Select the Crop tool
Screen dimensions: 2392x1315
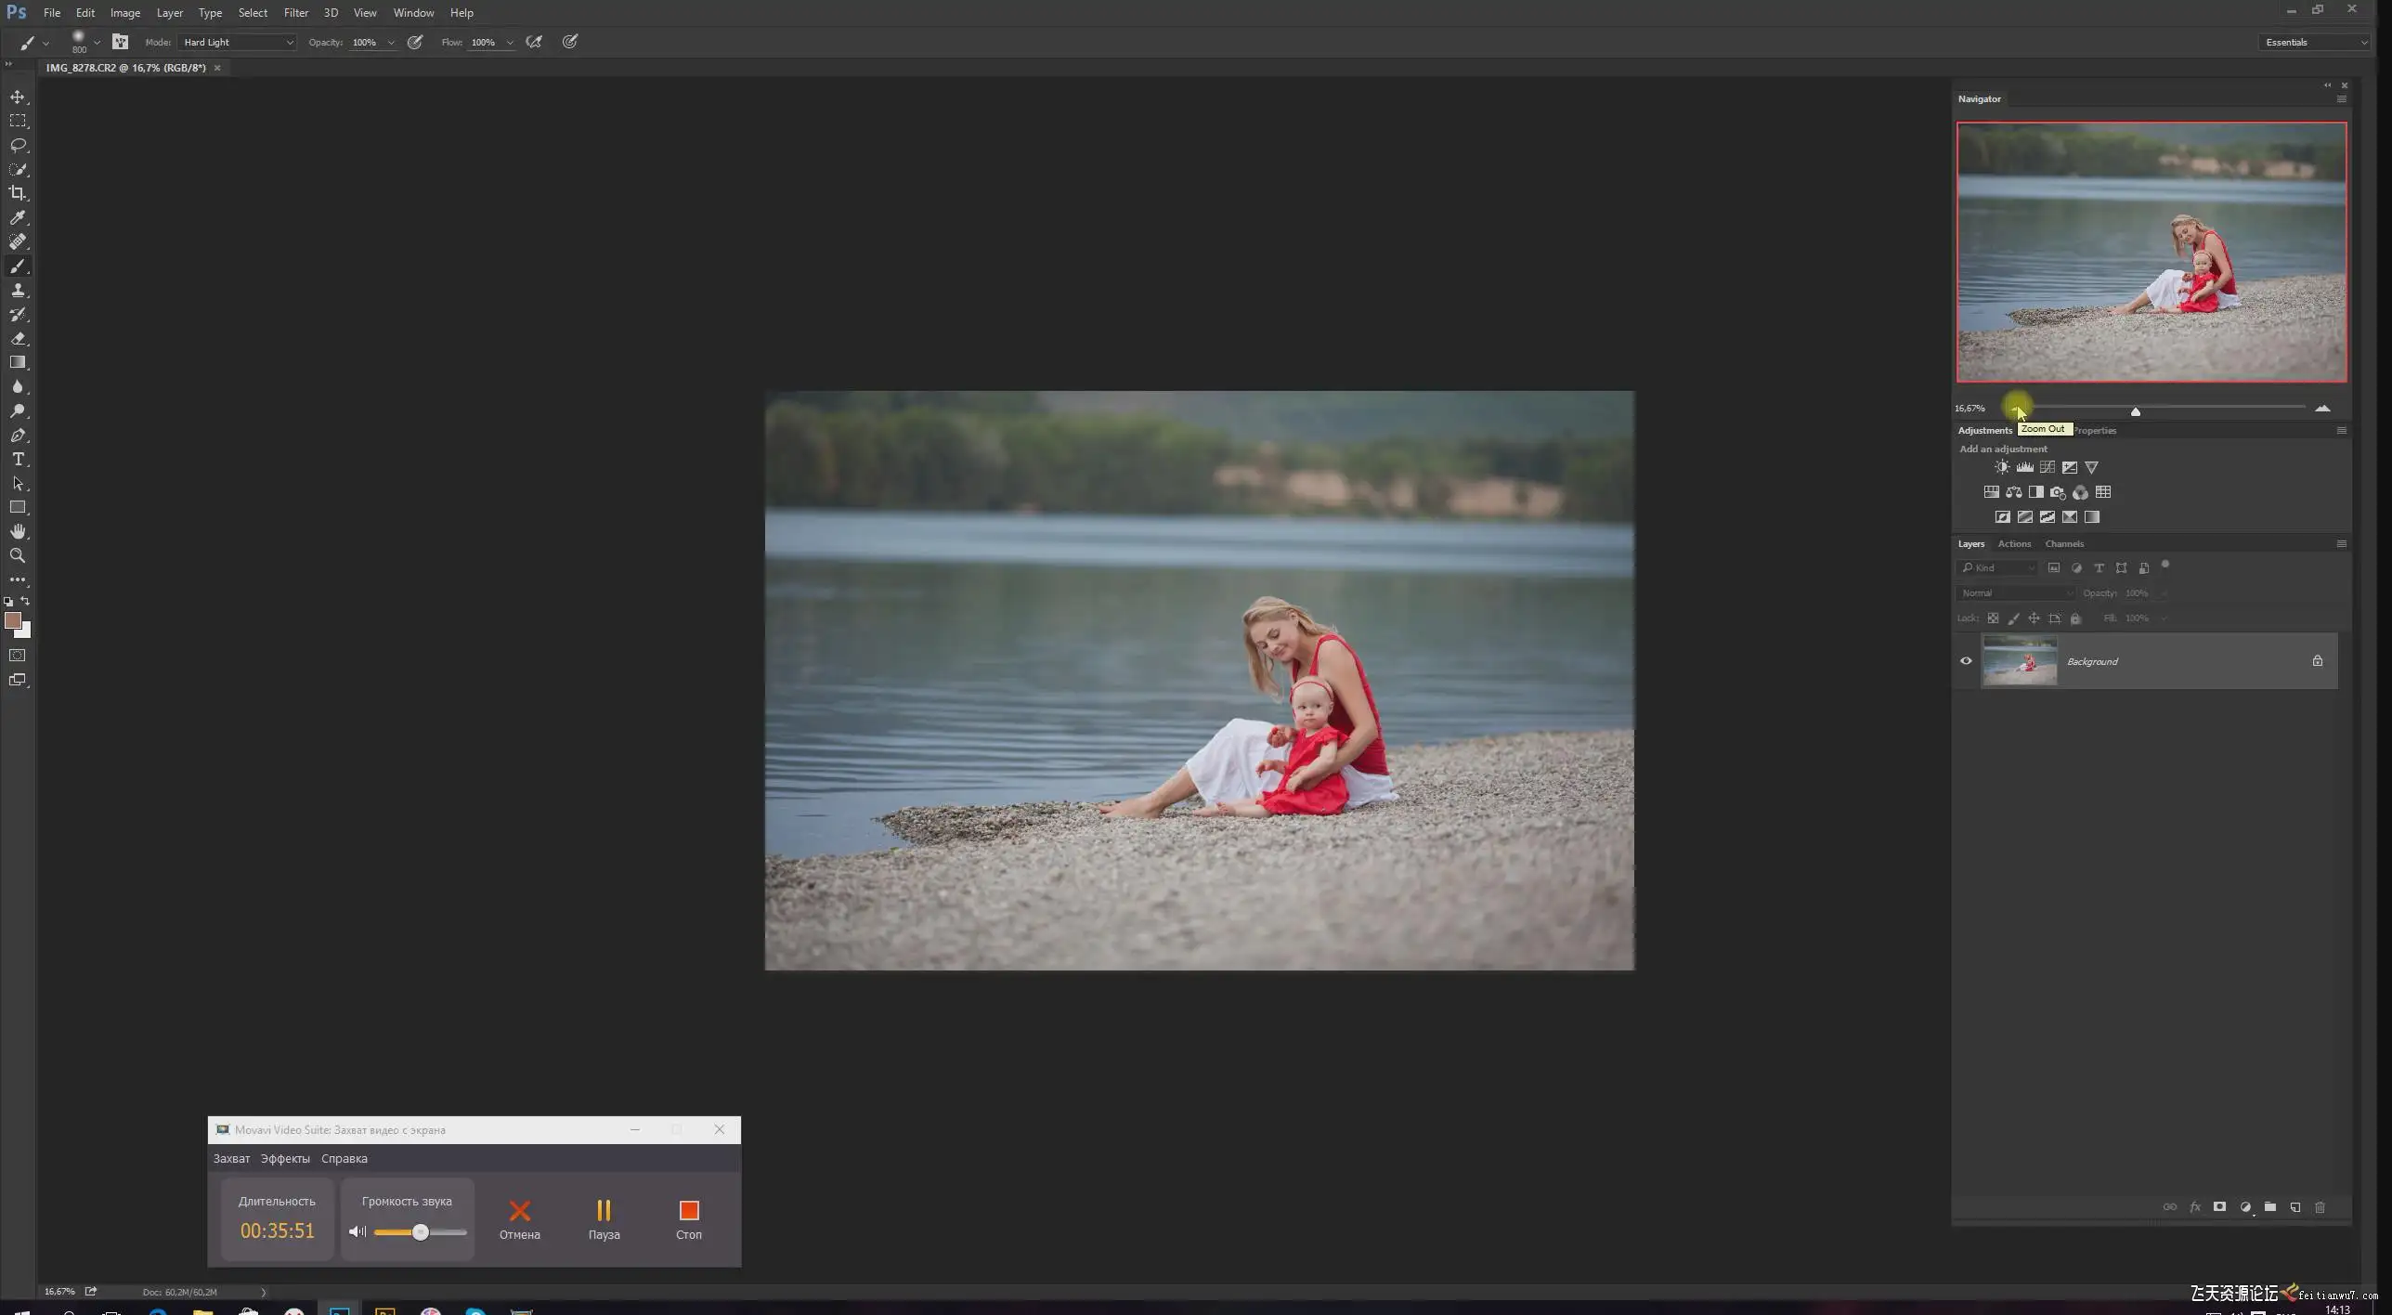pyautogui.click(x=18, y=193)
